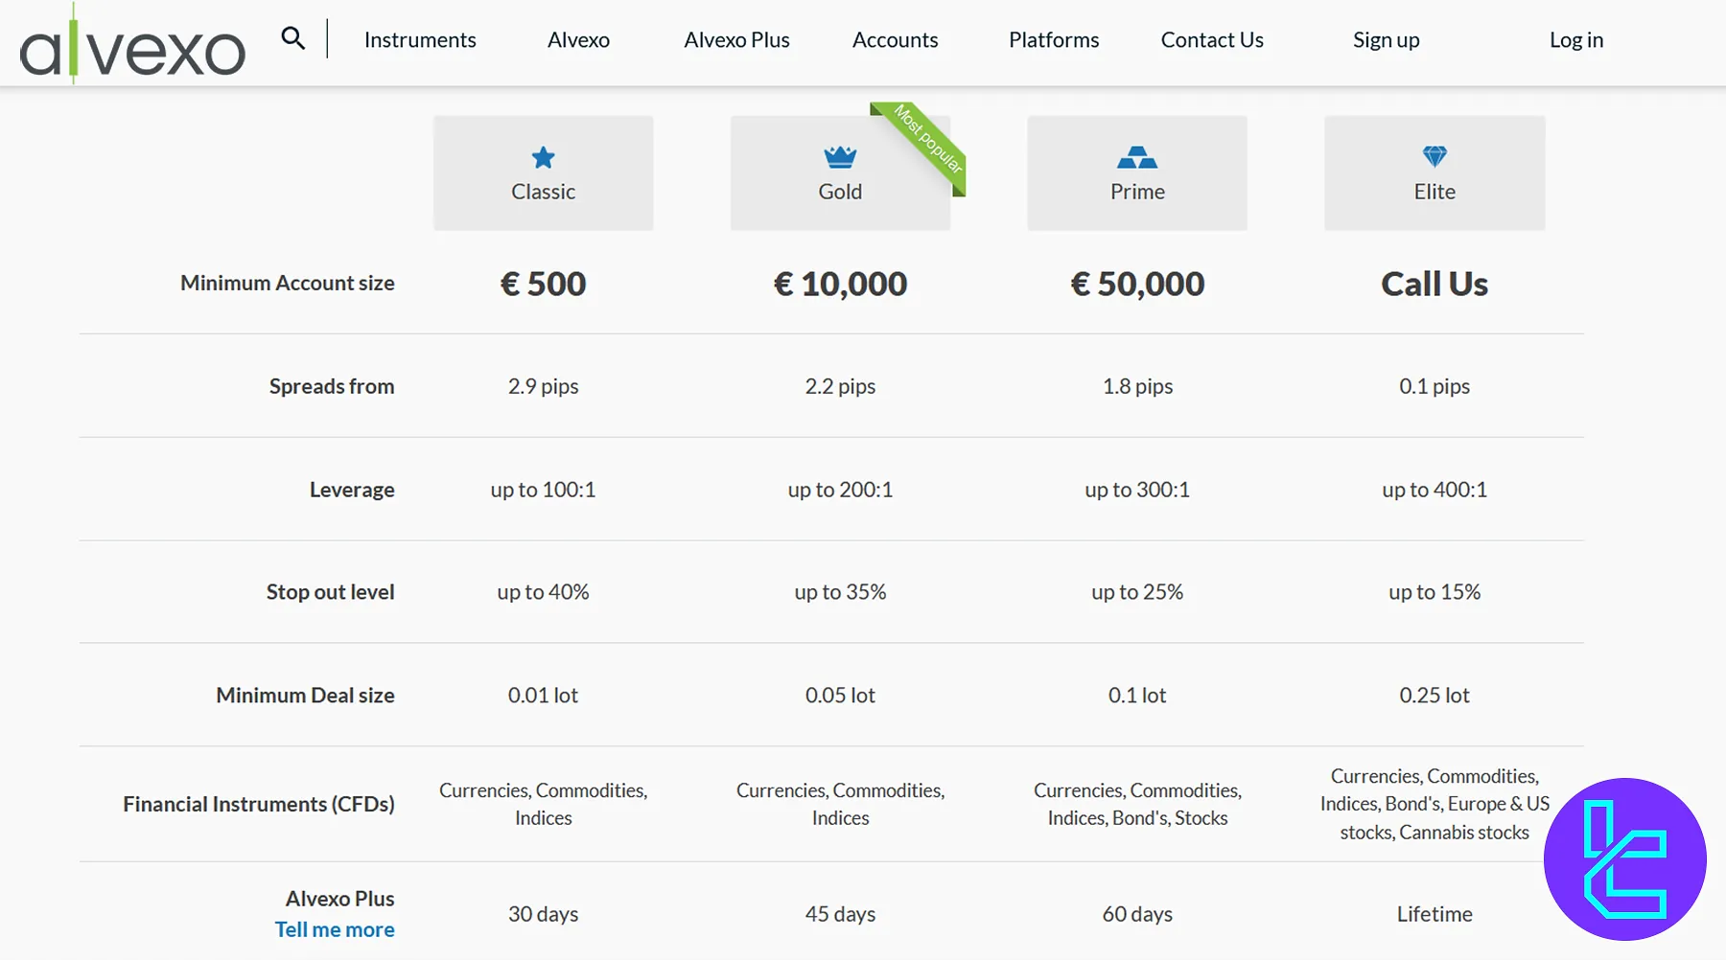
Task: Follow the Tell me more link
Action: tap(335, 929)
